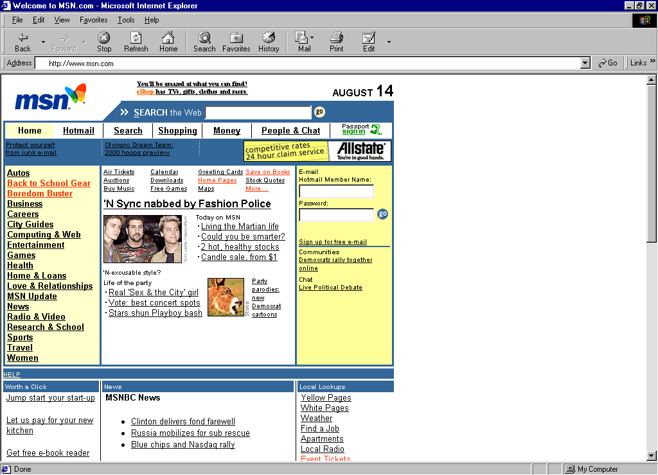The width and height of the screenshot is (658, 475).
Task: Click Sign up for free e-mail
Action: tap(333, 242)
